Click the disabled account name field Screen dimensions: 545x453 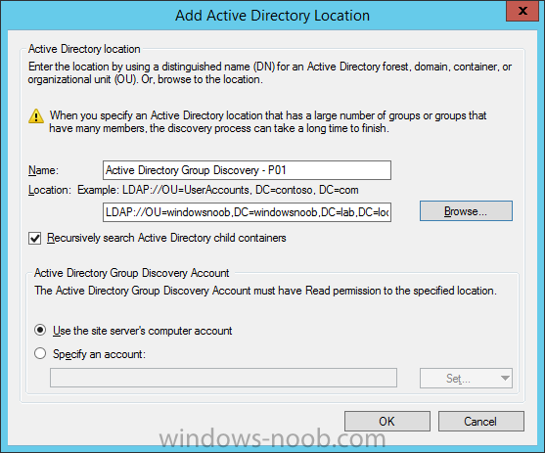click(223, 378)
